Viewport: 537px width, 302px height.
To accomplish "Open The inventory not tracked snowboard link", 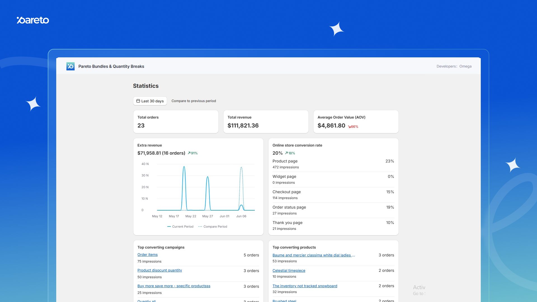I will [x=305, y=286].
